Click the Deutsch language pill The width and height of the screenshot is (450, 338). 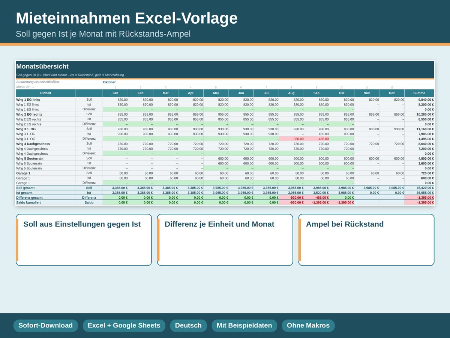[x=188, y=326]
